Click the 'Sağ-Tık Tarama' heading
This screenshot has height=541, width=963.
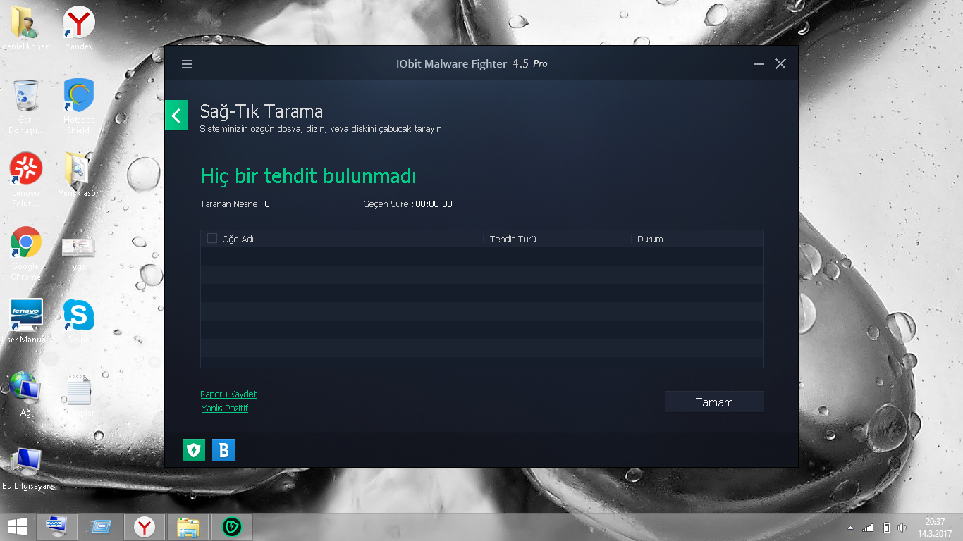[x=262, y=111]
